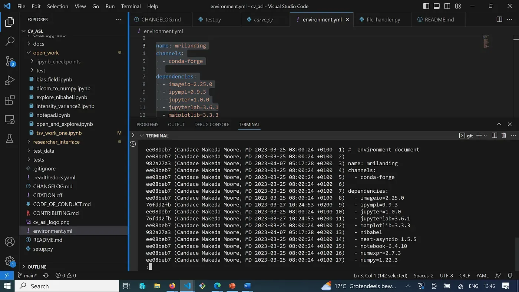
Task: Show the PROBLEMS panel tab
Action: 147,125
